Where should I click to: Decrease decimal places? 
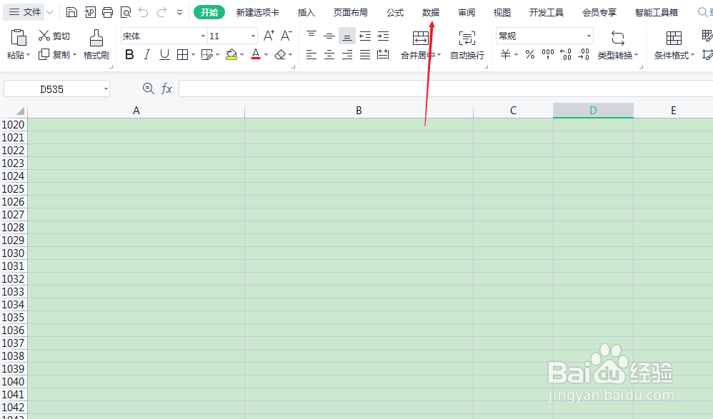click(x=584, y=55)
